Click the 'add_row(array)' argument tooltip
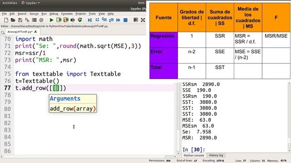This screenshot has height=163, width=291. tap(73, 109)
